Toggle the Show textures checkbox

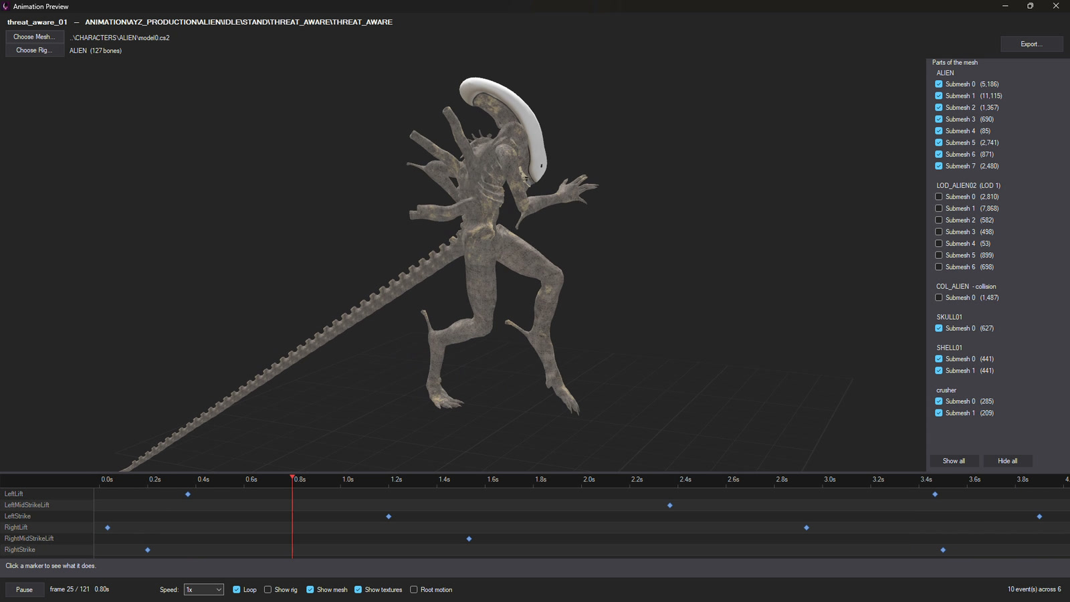(358, 589)
